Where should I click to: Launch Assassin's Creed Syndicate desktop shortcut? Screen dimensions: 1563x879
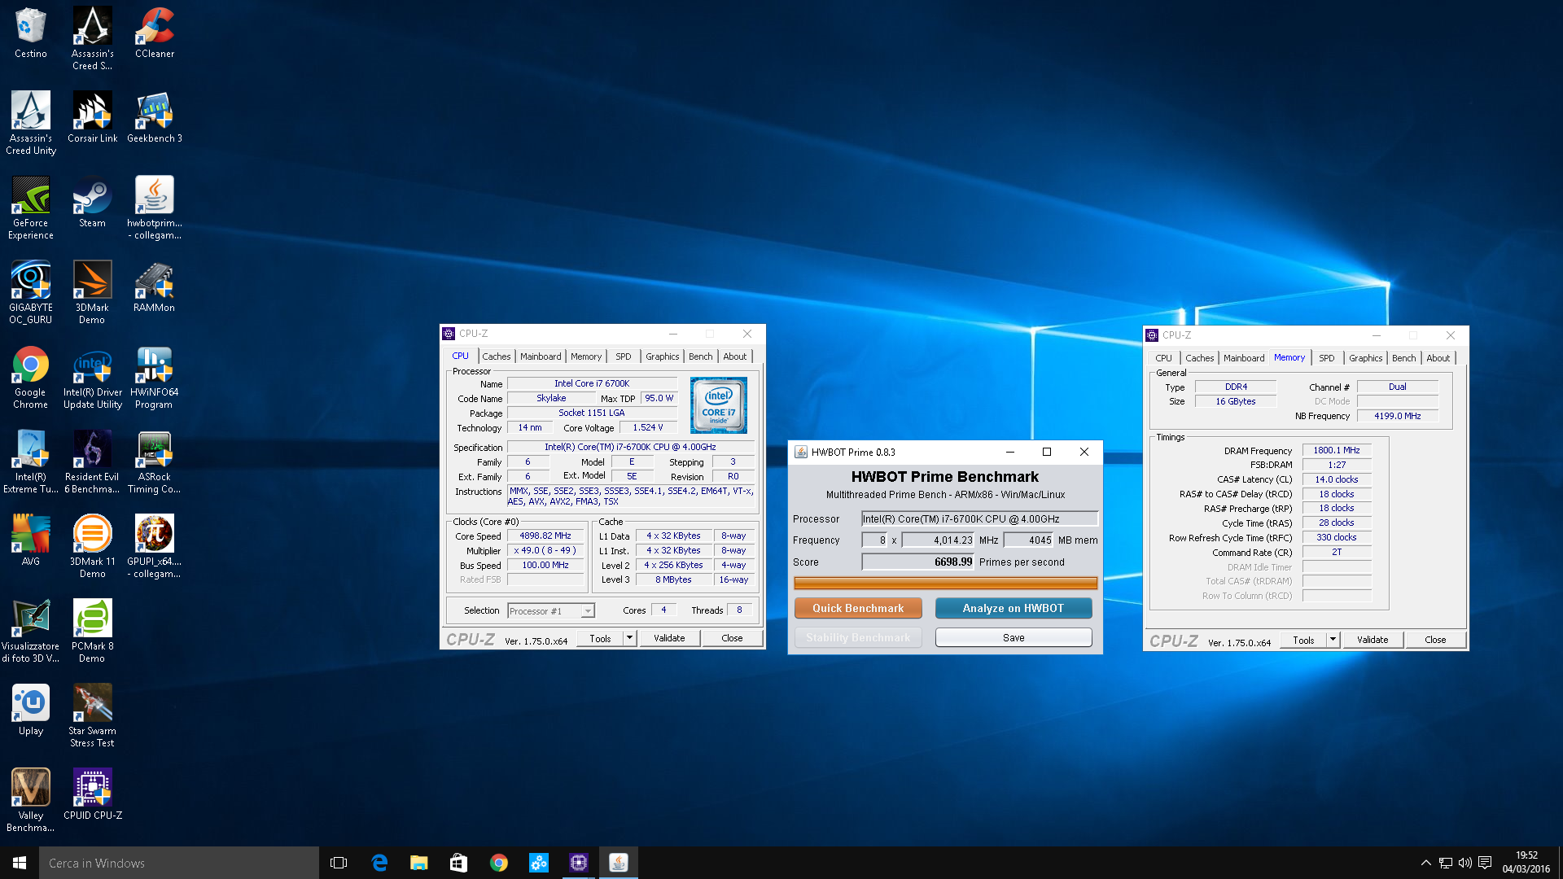pos(92,38)
